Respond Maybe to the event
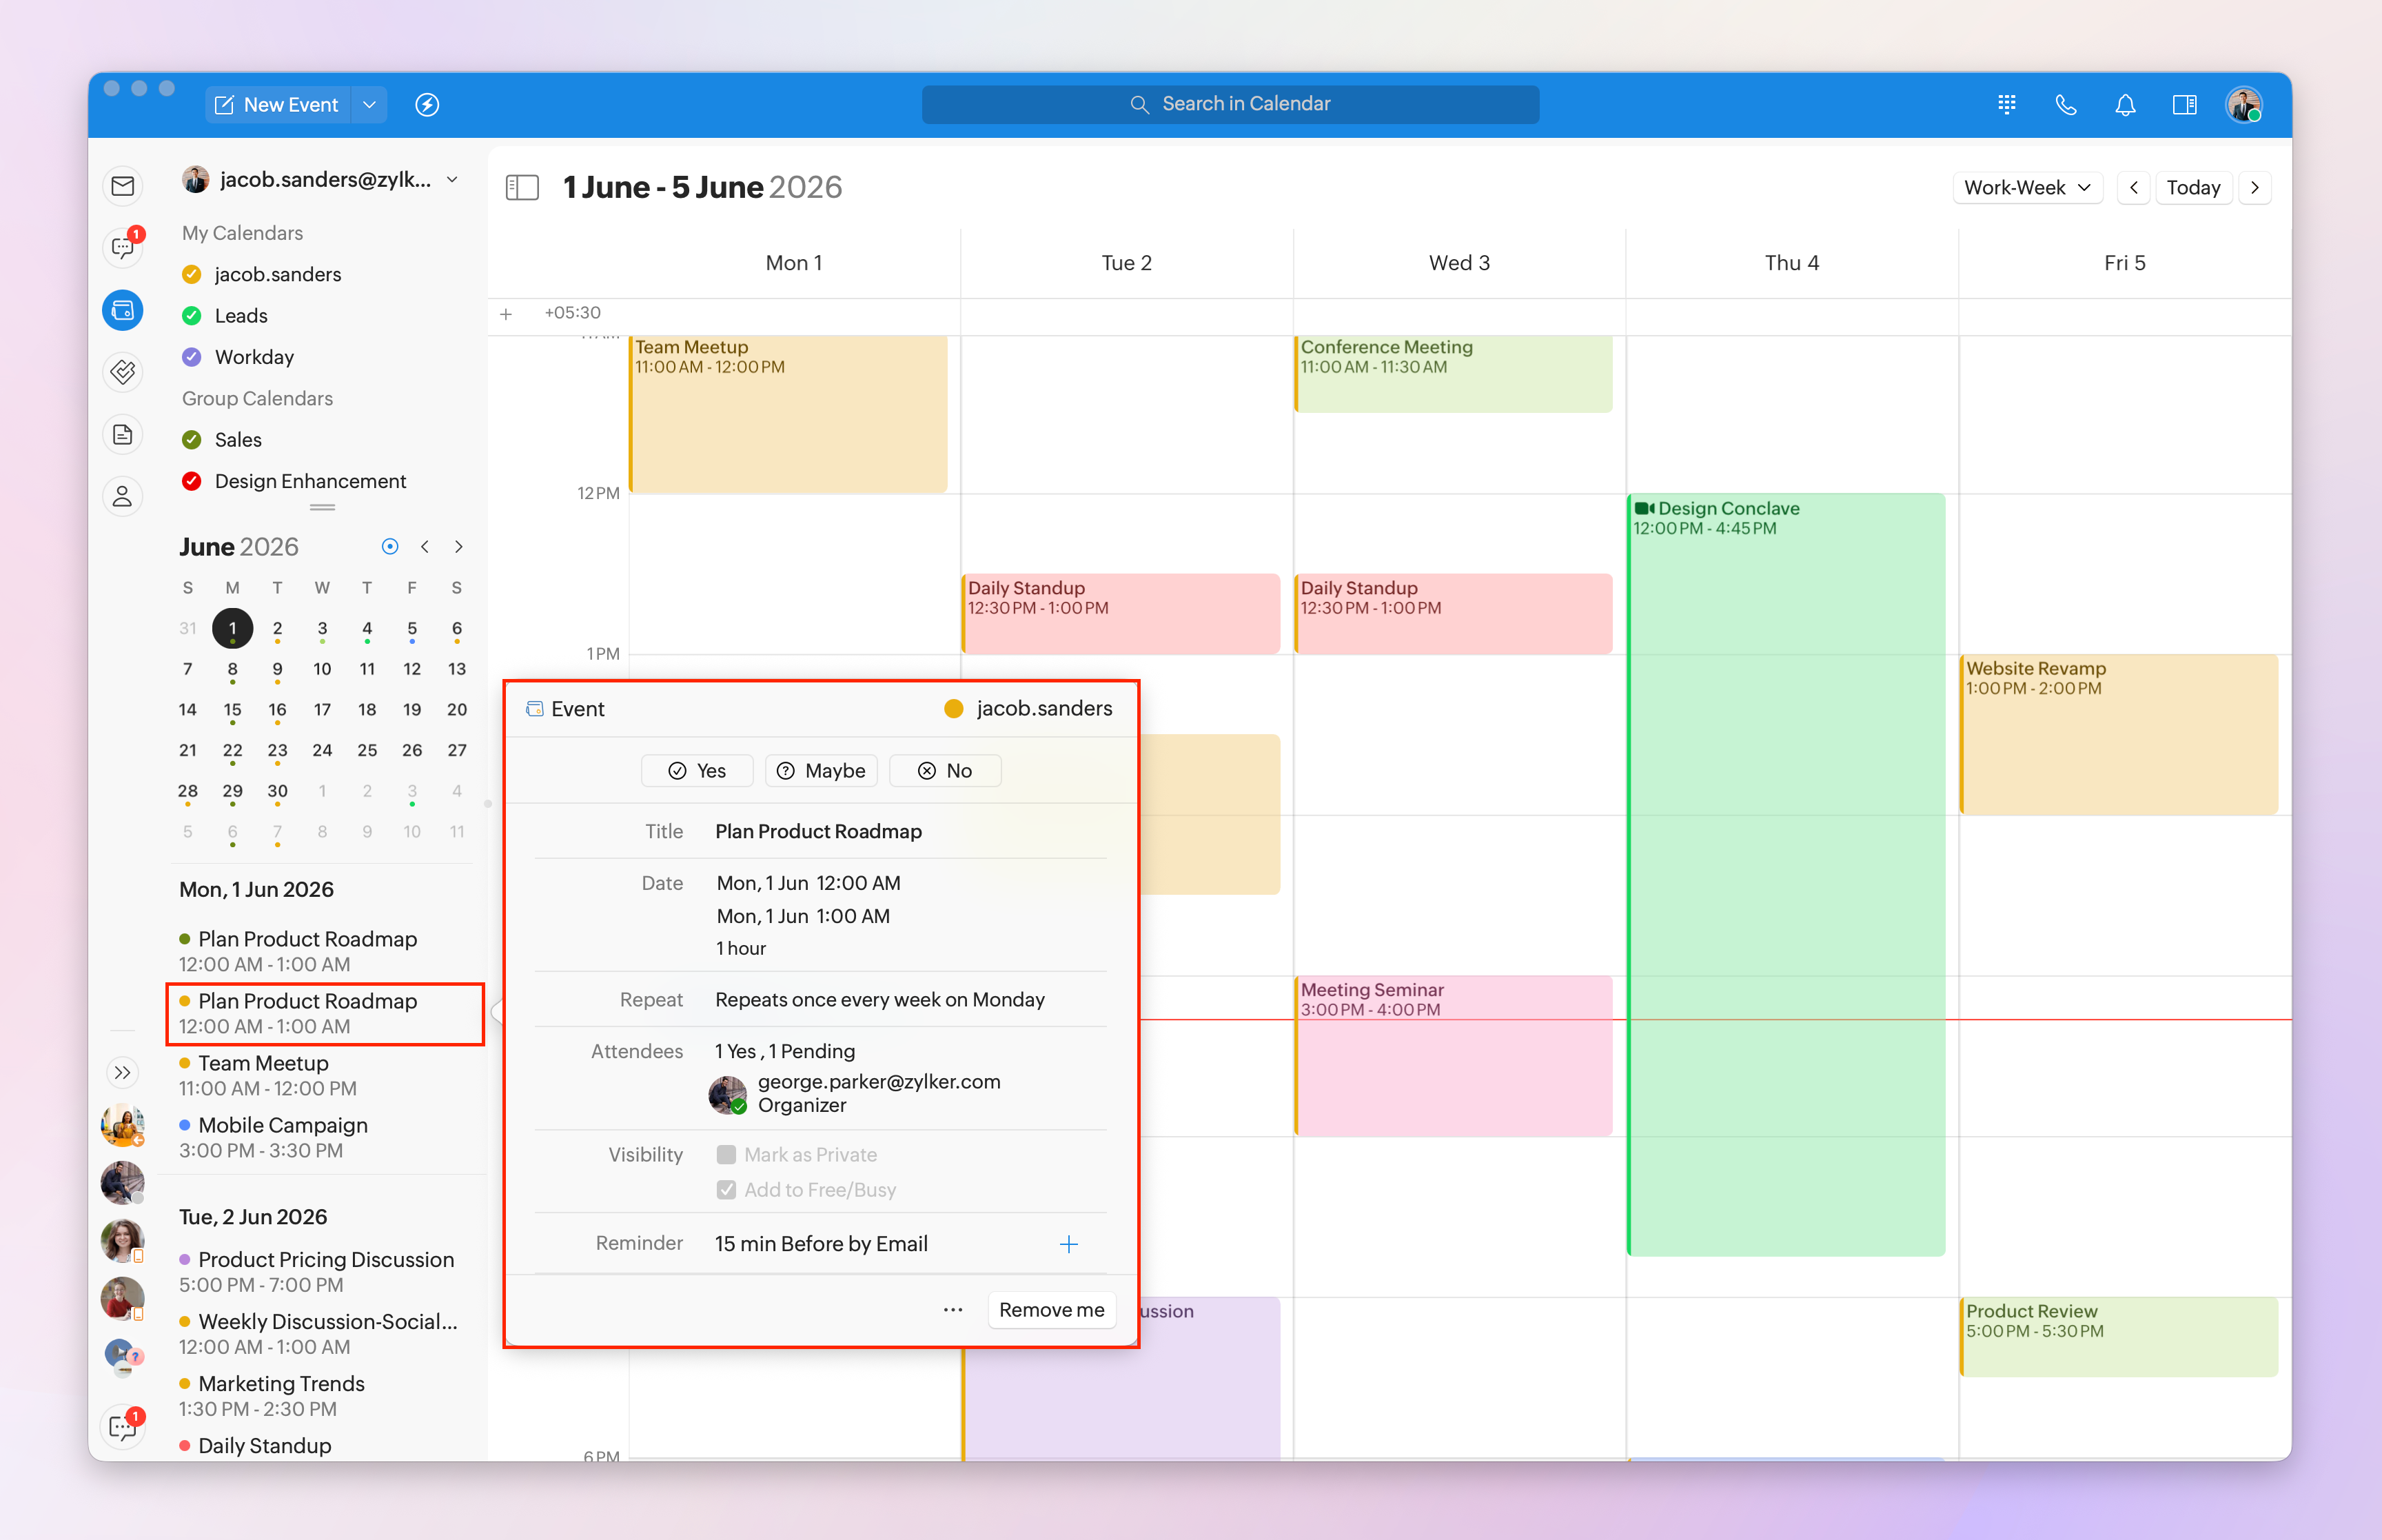This screenshot has width=2382, height=1540. tap(821, 770)
